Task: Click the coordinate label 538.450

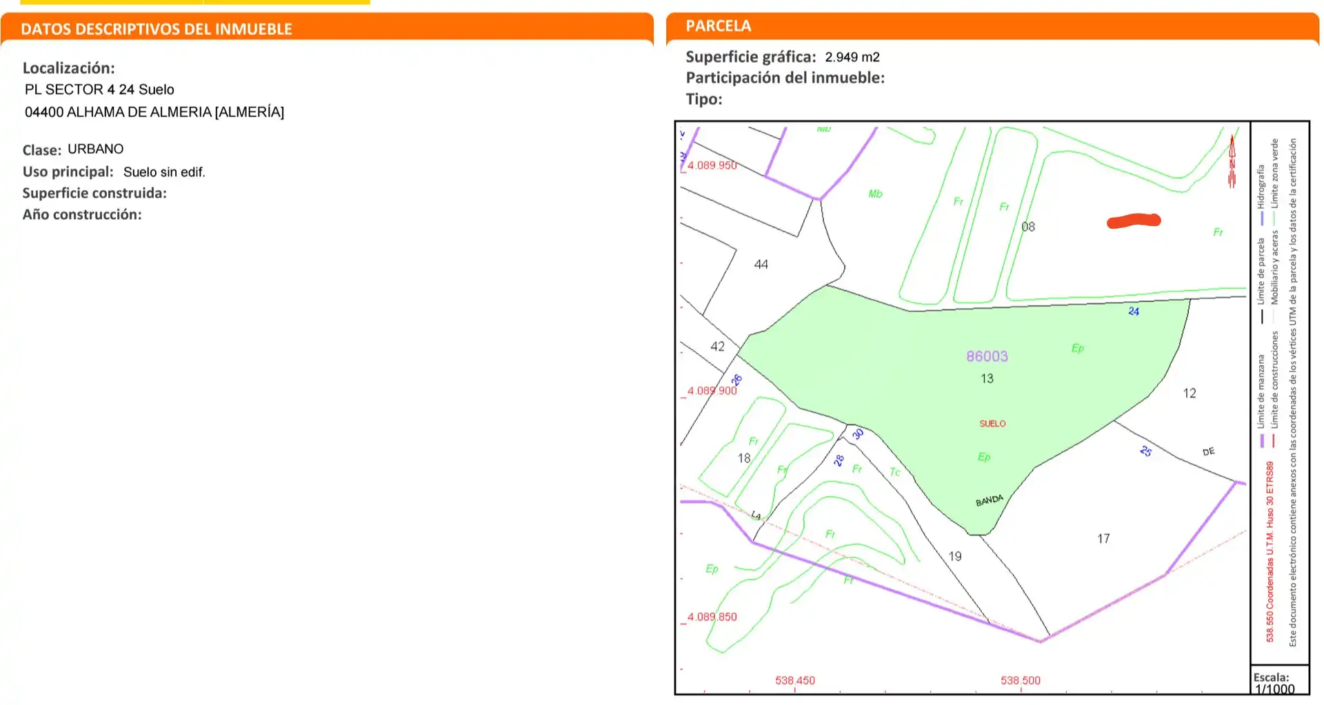Action: [795, 680]
